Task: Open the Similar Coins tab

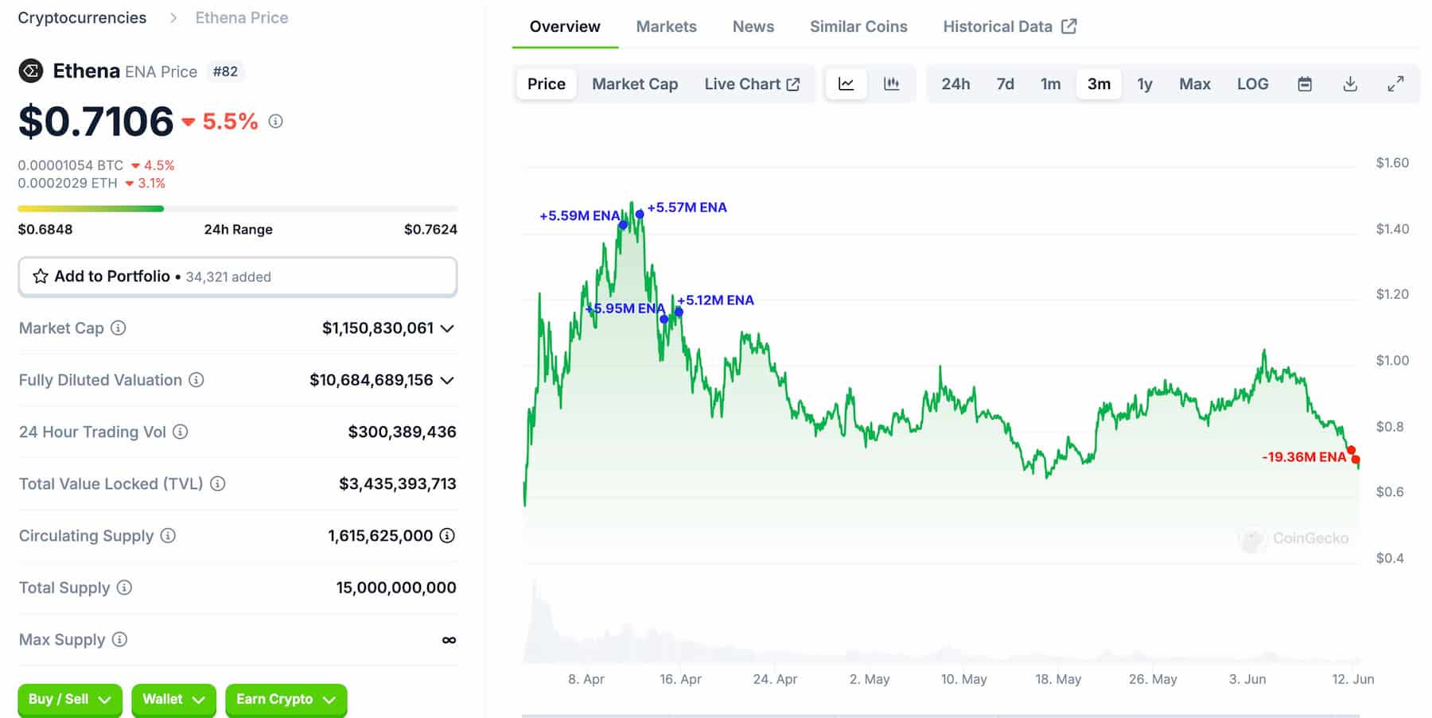Action: pyautogui.click(x=858, y=26)
